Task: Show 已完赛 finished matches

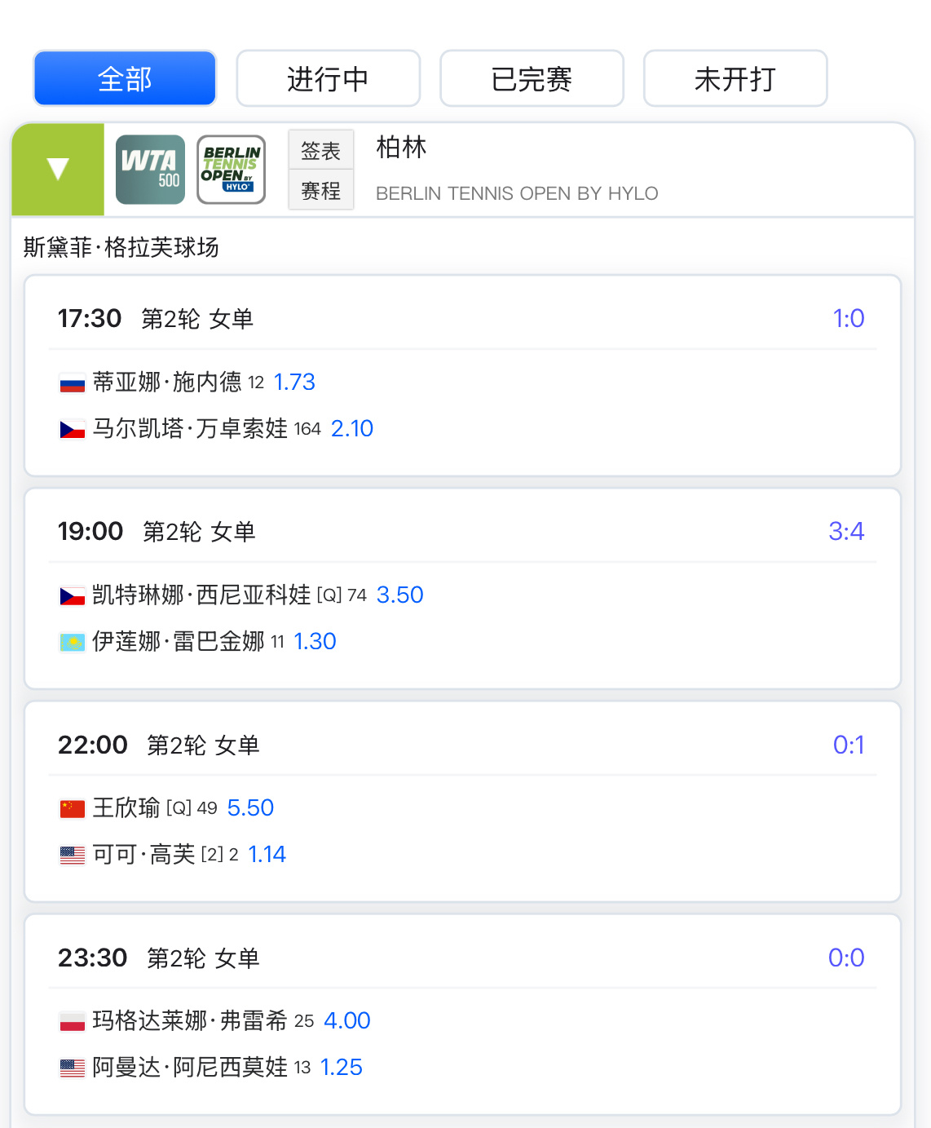Action: (532, 79)
